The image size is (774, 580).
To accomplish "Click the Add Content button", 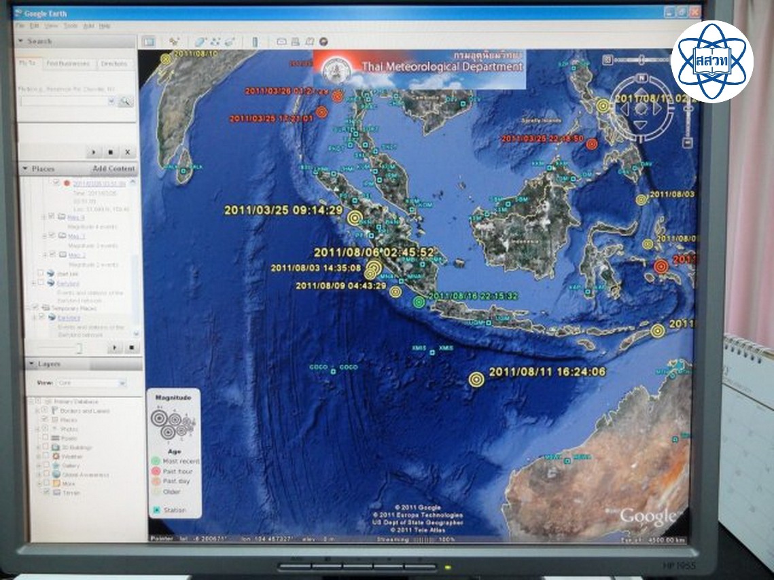I will click(113, 168).
